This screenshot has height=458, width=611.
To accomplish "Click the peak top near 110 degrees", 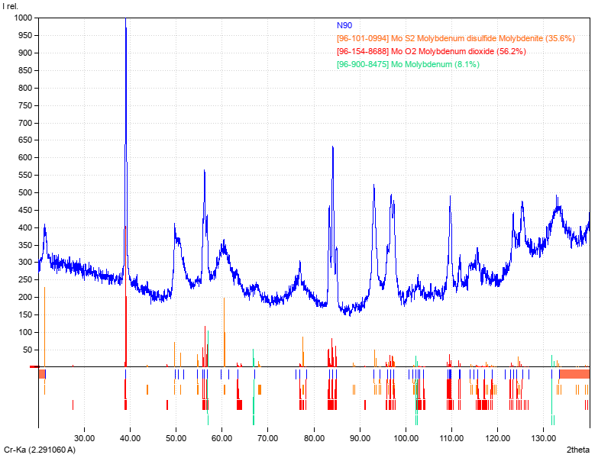I will click(450, 197).
